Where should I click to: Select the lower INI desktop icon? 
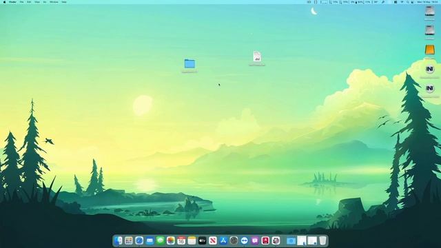(429, 89)
